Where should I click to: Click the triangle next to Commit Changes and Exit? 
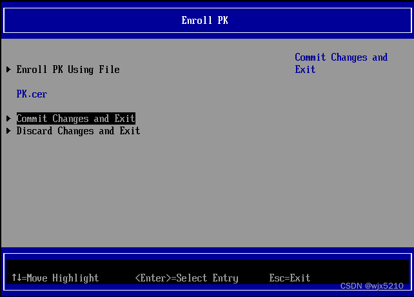click(x=9, y=119)
